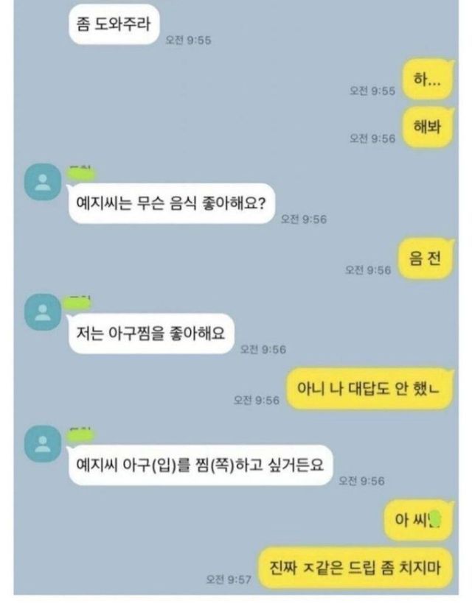Tap the 오전 9:56 timestamp beside 해봐
The width and height of the screenshot is (472, 606).
pyautogui.click(x=372, y=138)
